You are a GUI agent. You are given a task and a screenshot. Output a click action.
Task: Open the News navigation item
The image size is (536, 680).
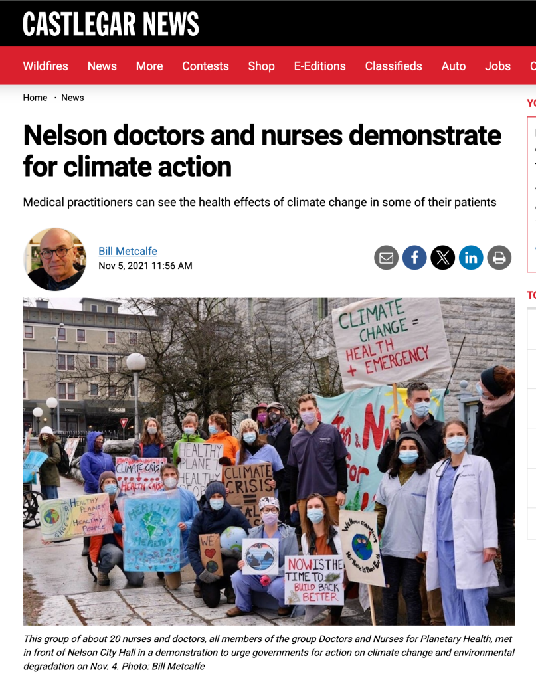[102, 66]
